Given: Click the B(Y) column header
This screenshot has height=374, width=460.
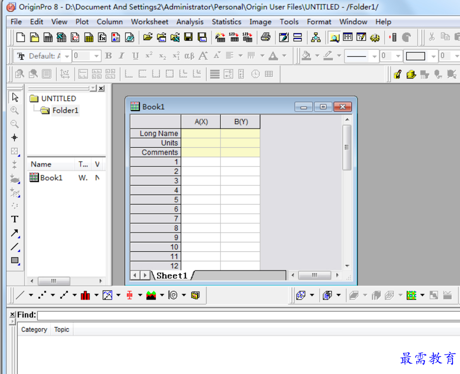Looking at the screenshot, I should click(241, 122).
